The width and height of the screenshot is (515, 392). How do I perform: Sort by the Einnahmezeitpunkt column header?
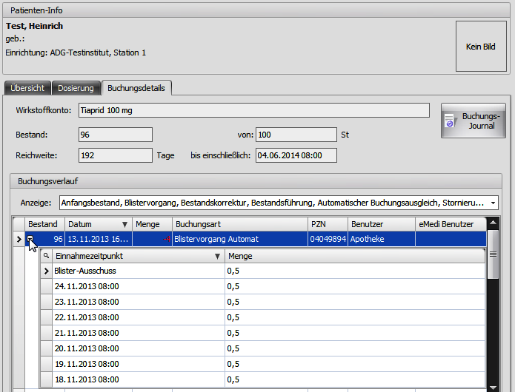pyautogui.click(x=139, y=256)
